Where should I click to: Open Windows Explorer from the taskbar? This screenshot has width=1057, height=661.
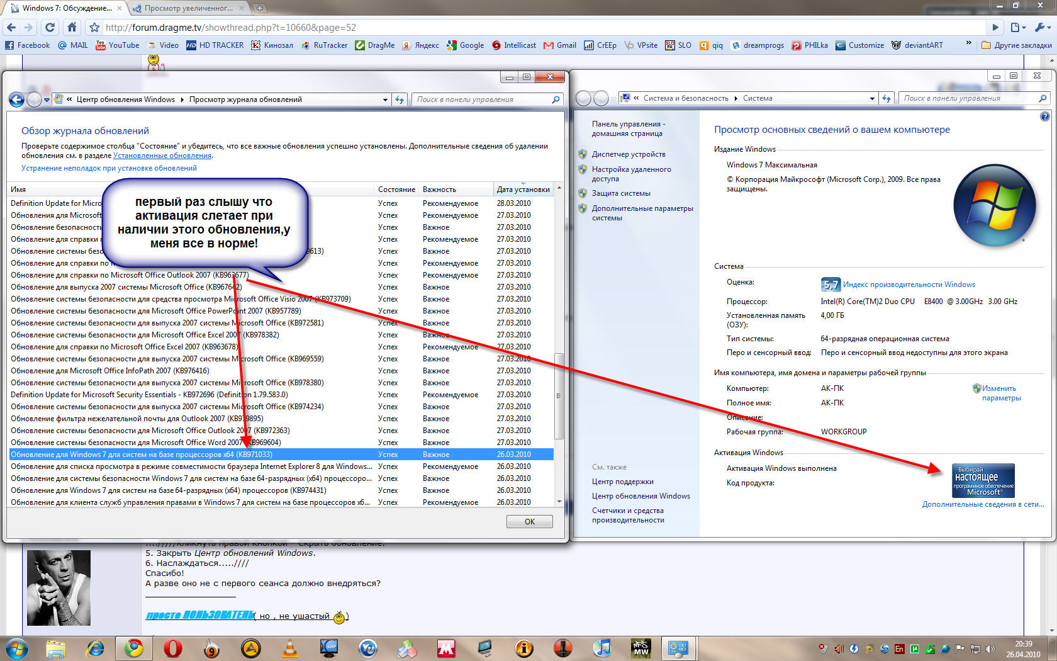point(55,648)
